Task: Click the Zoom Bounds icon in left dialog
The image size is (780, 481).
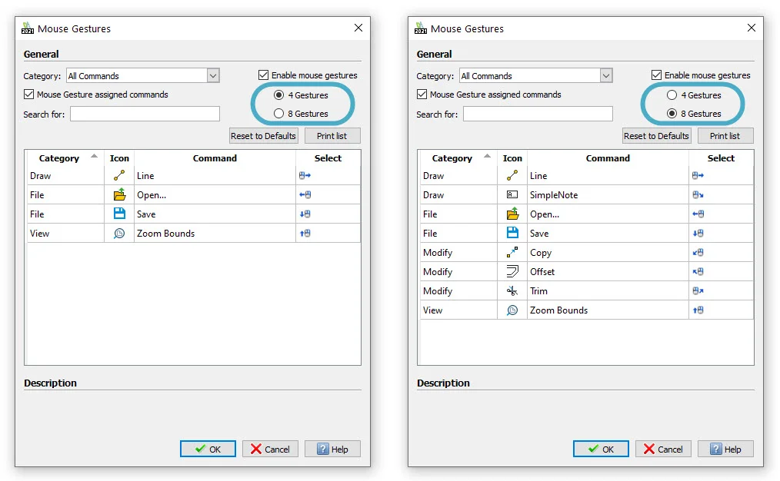Action: (119, 234)
